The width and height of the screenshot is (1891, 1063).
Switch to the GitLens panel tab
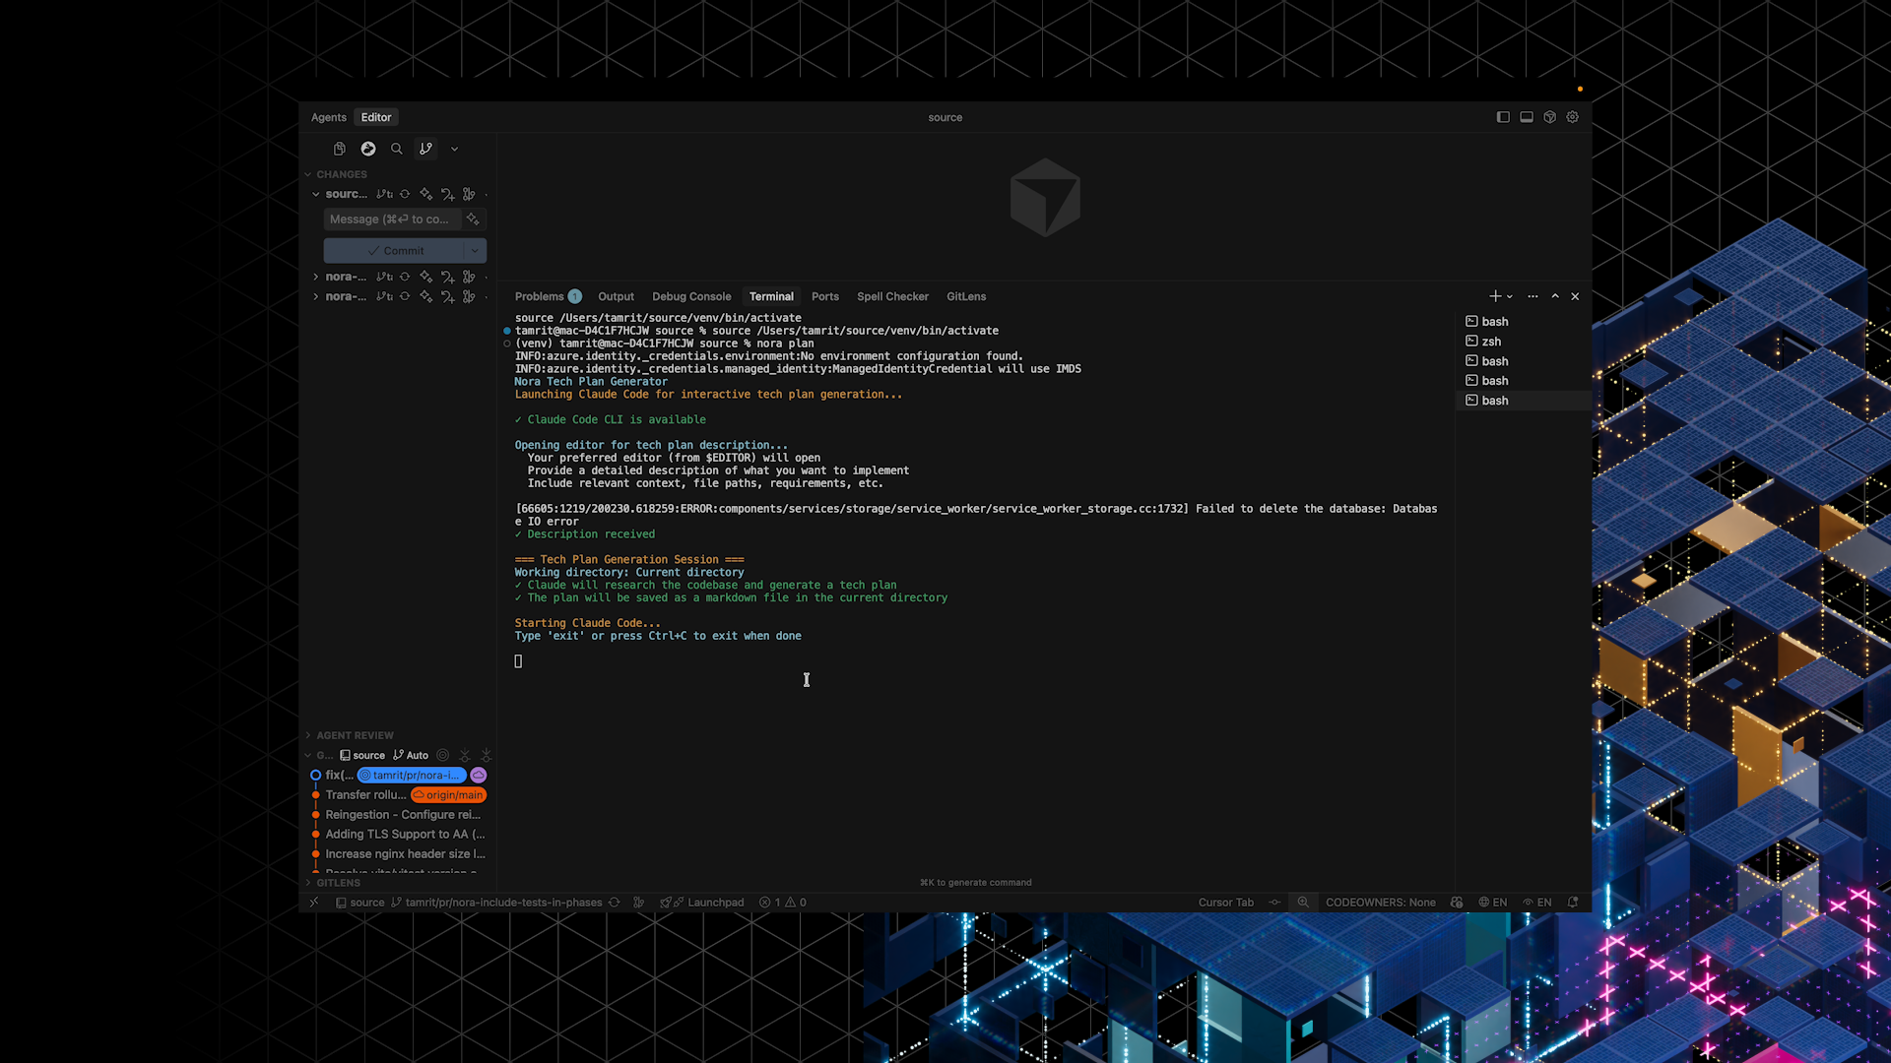click(966, 296)
